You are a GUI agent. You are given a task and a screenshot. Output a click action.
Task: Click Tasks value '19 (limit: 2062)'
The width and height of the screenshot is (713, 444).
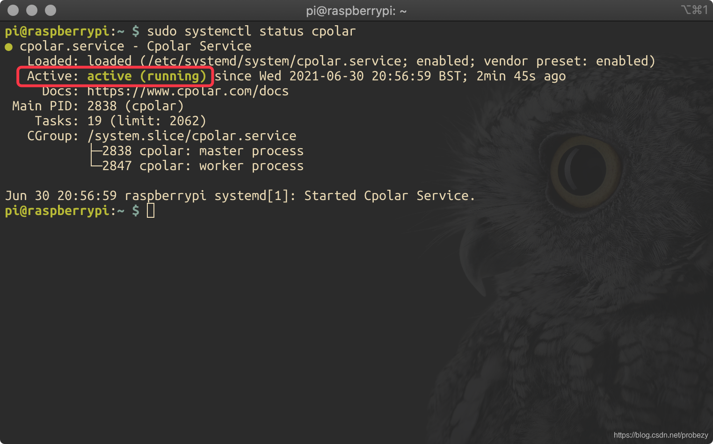[147, 121]
